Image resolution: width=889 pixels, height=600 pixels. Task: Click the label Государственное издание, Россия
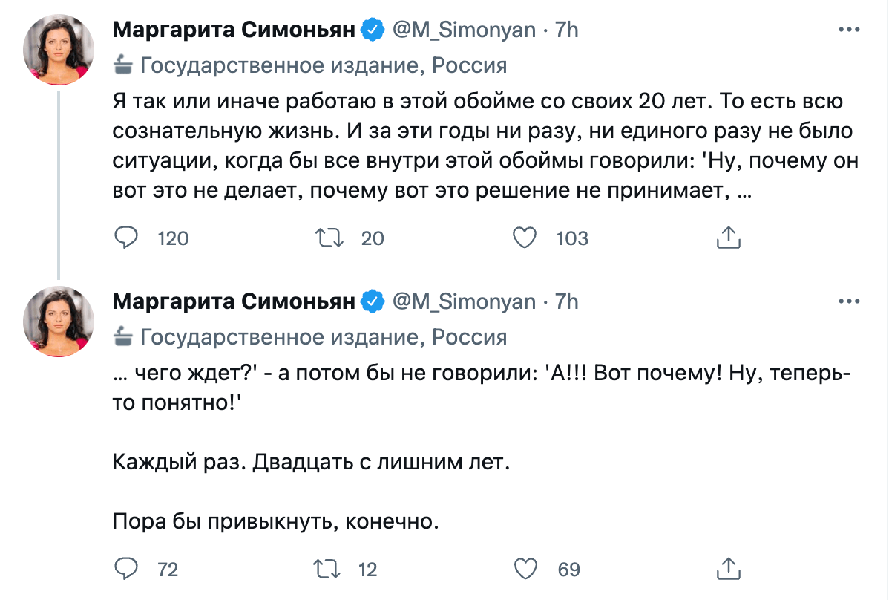pyautogui.click(x=324, y=65)
